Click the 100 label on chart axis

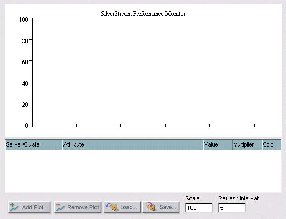coord(24,19)
